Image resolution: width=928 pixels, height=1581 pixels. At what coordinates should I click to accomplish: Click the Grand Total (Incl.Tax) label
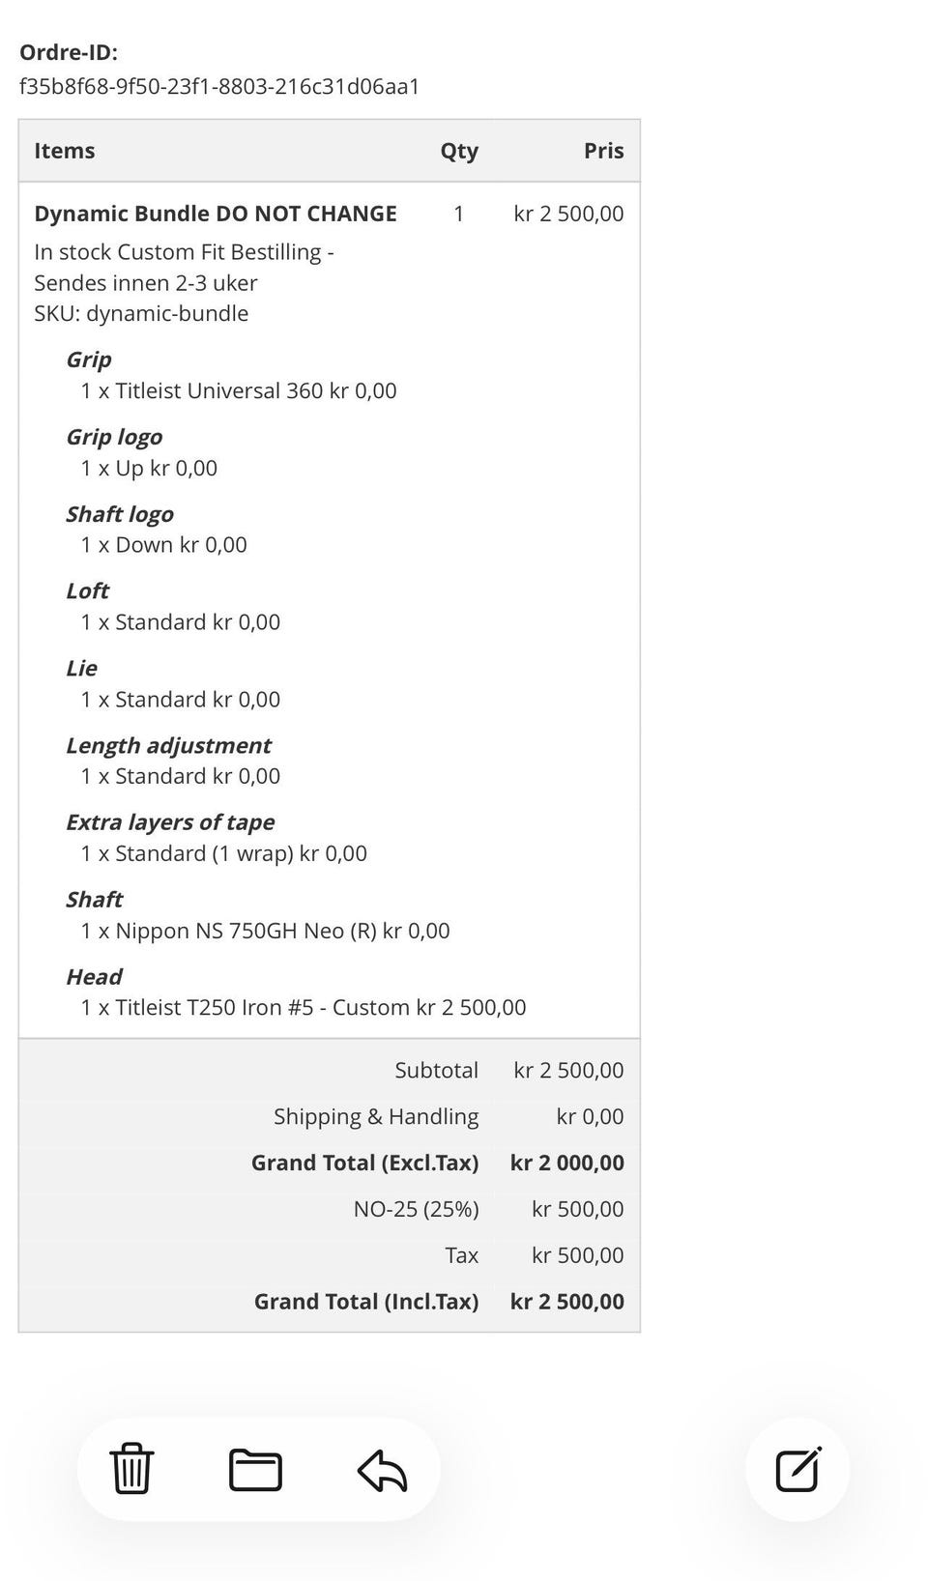[x=366, y=1302]
